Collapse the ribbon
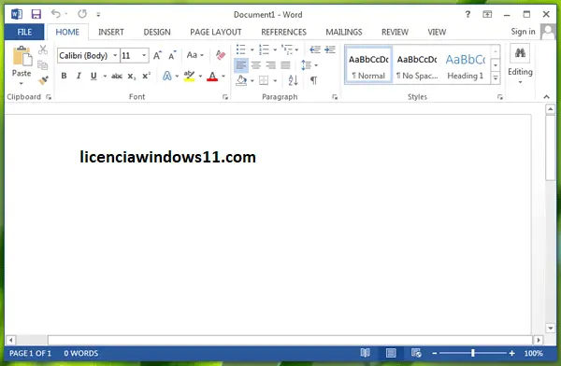This screenshot has width=561, height=366. (x=546, y=97)
